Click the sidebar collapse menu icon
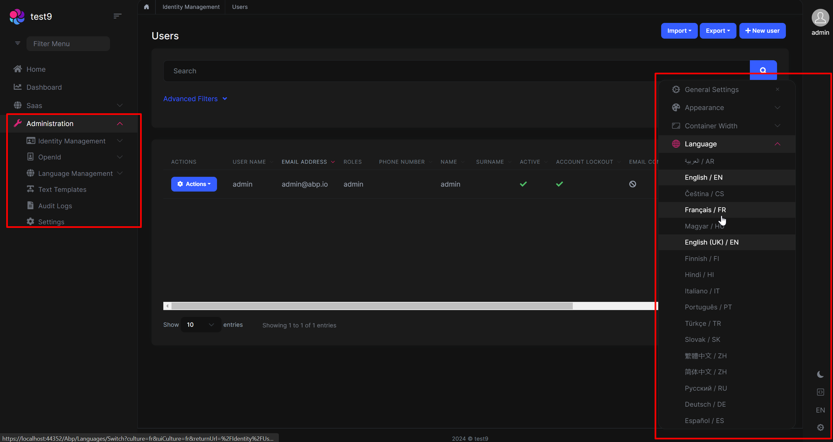The image size is (833, 442). tap(118, 16)
